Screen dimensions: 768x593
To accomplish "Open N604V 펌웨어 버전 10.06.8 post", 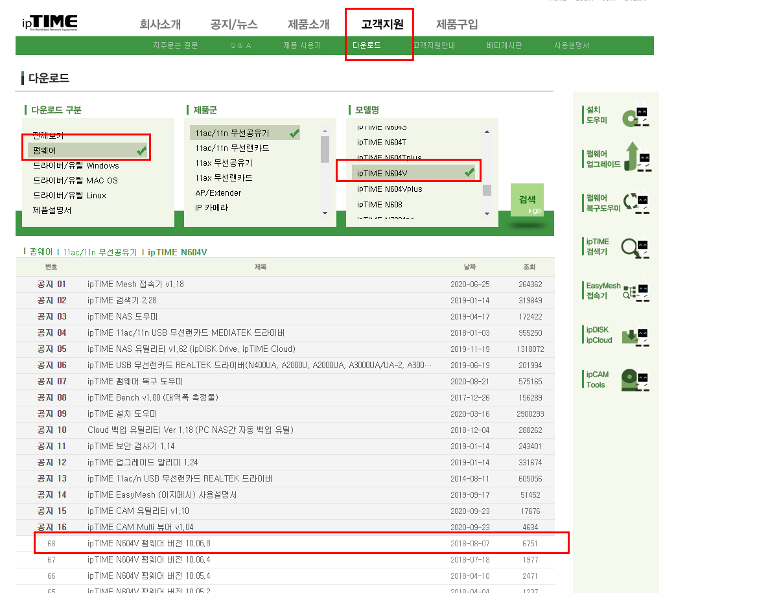I will (149, 543).
